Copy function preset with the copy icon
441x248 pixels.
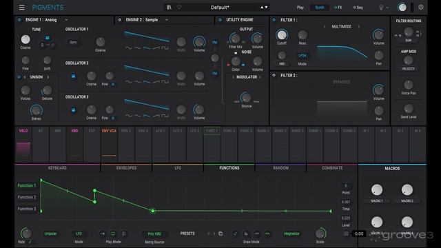(x=220, y=234)
